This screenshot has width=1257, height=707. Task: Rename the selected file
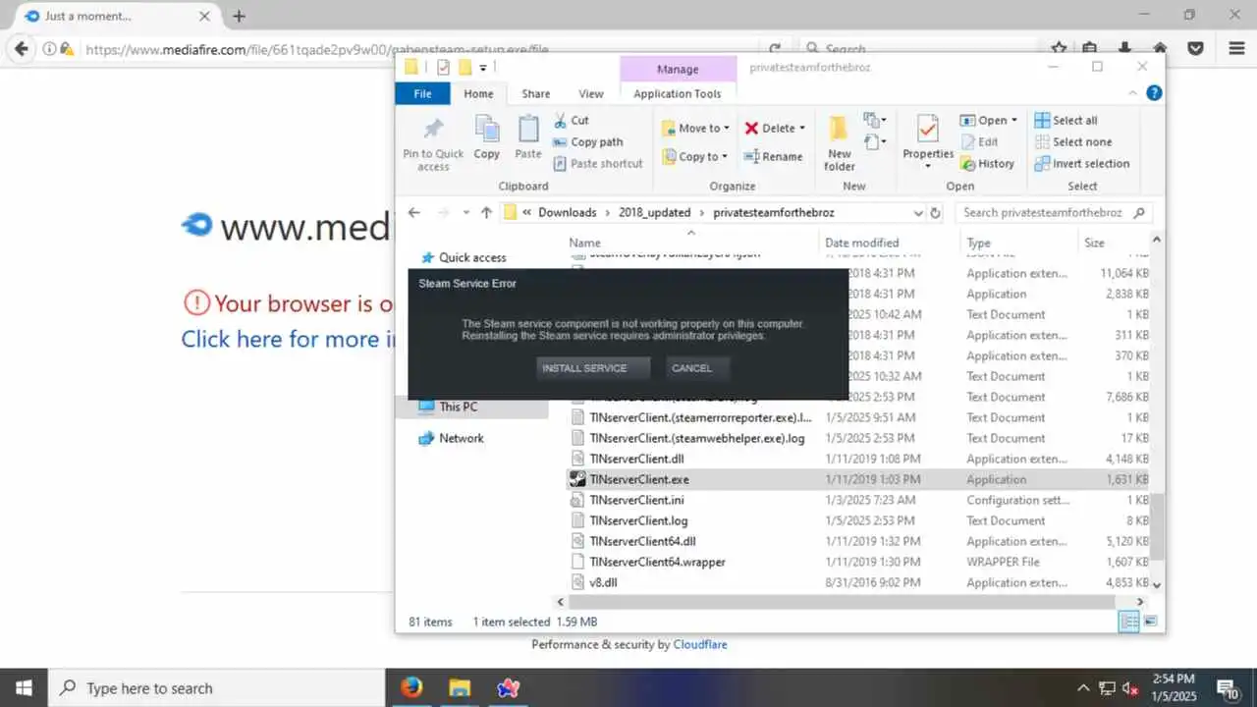point(773,156)
